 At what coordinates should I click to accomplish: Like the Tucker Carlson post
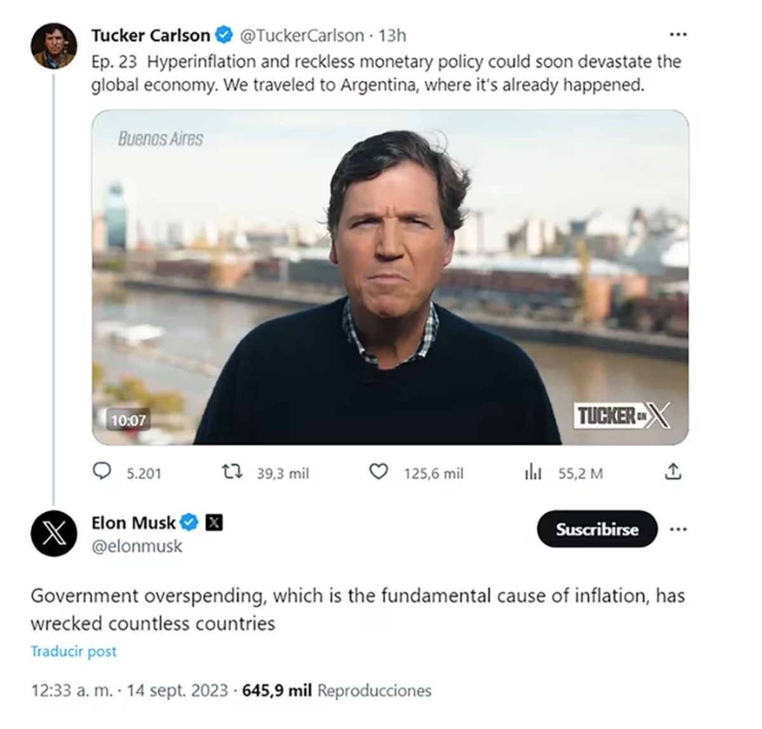point(378,471)
